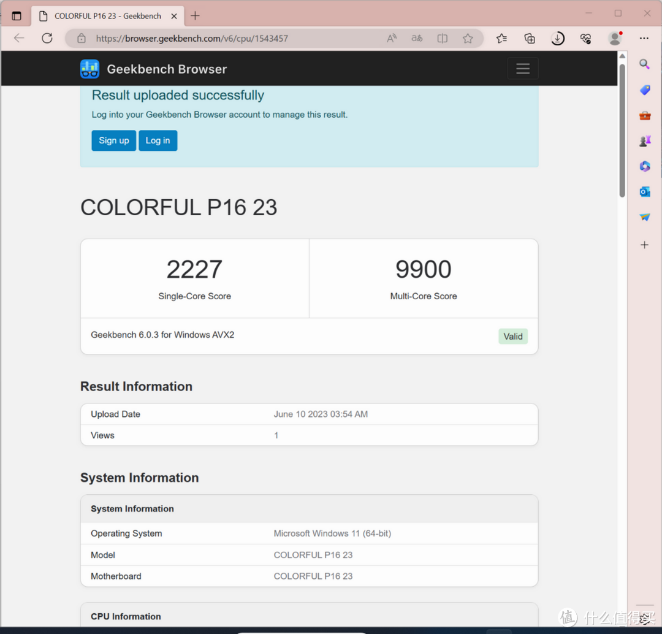Click the upload date June 10 2023 value

[321, 414]
